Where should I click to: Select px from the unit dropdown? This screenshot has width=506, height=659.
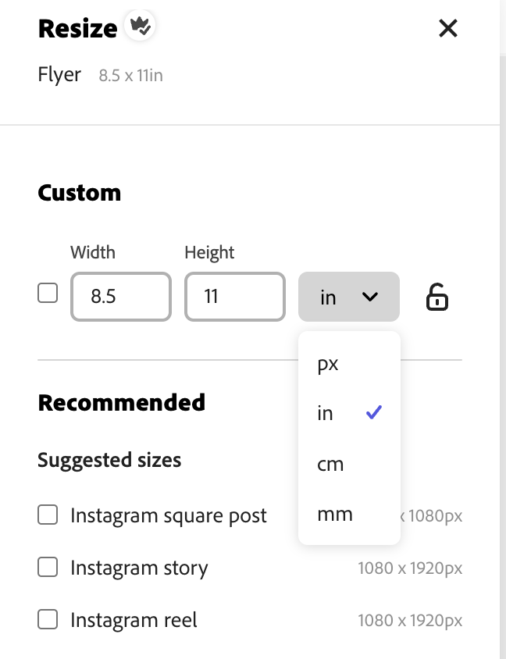click(x=329, y=363)
